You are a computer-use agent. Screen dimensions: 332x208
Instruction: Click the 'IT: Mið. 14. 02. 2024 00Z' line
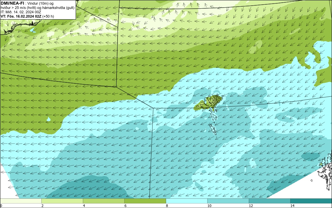[21, 12]
